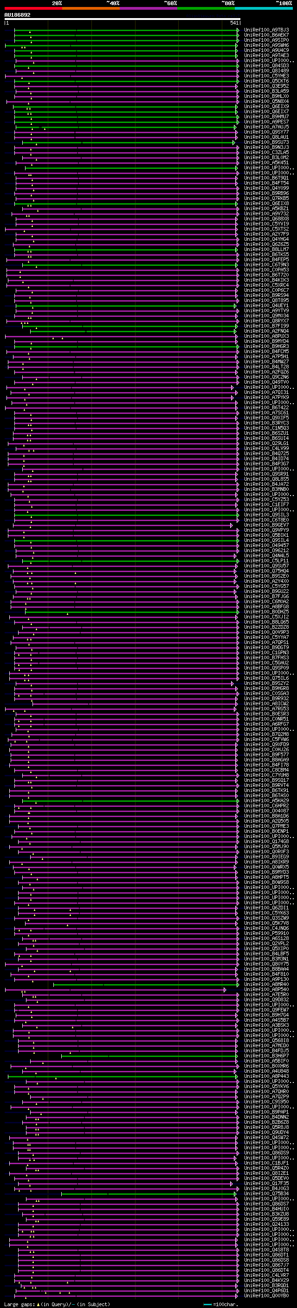Select hit label UniRef100_C5XTS2

click(x=266, y=229)
